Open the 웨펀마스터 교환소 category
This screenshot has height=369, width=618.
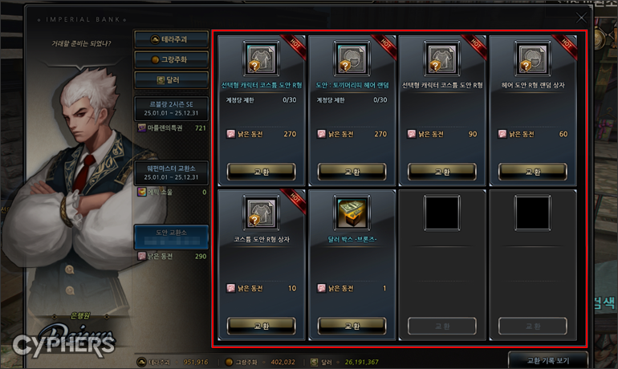point(171,172)
